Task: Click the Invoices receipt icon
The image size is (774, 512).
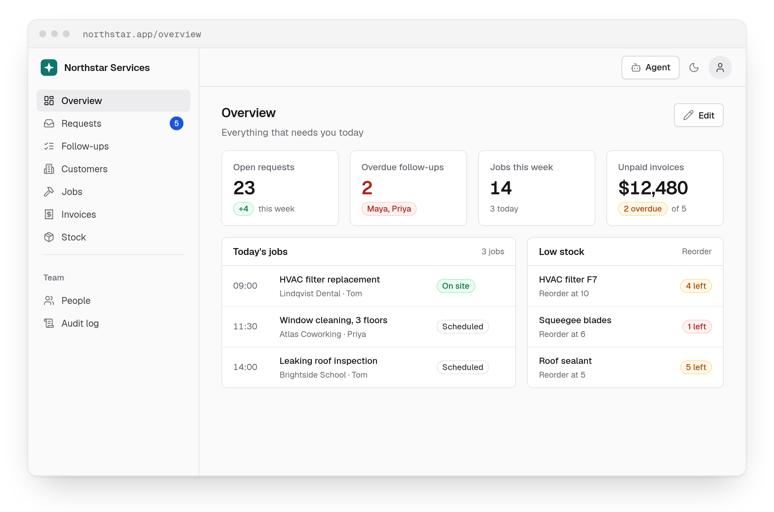Action: (49, 214)
